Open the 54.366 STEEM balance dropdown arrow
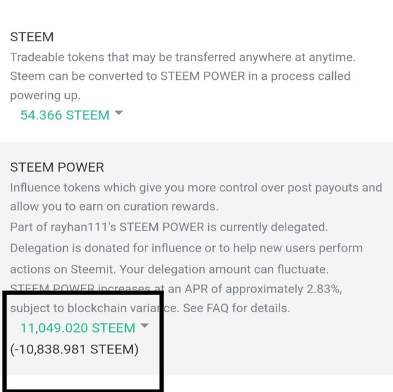393x392 pixels. click(x=119, y=113)
